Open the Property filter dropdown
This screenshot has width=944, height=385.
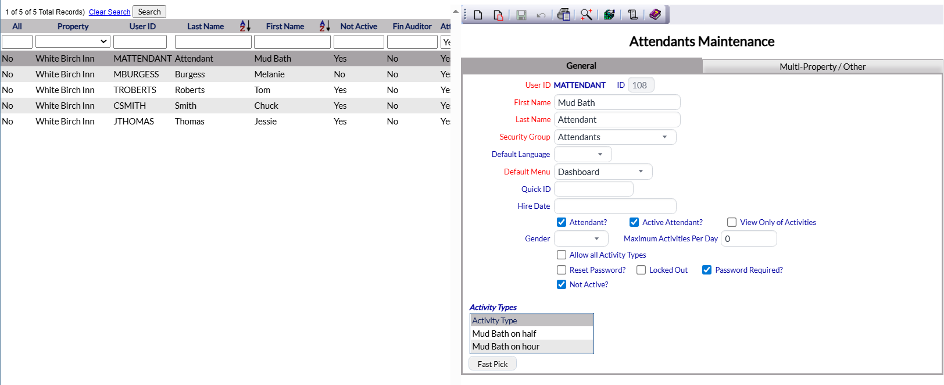[x=73, y=42]
